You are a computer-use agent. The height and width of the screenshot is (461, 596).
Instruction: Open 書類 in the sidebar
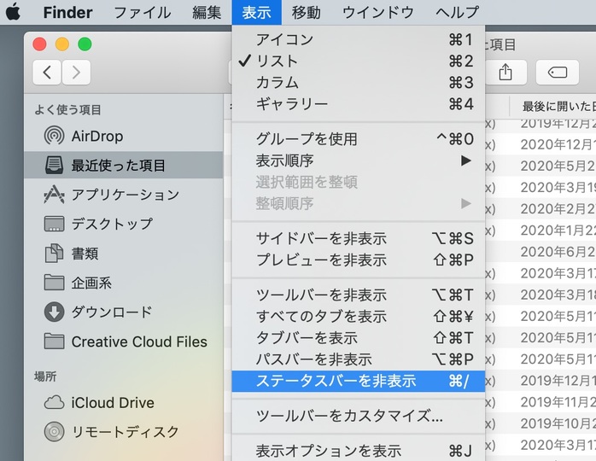click(124, 254)
